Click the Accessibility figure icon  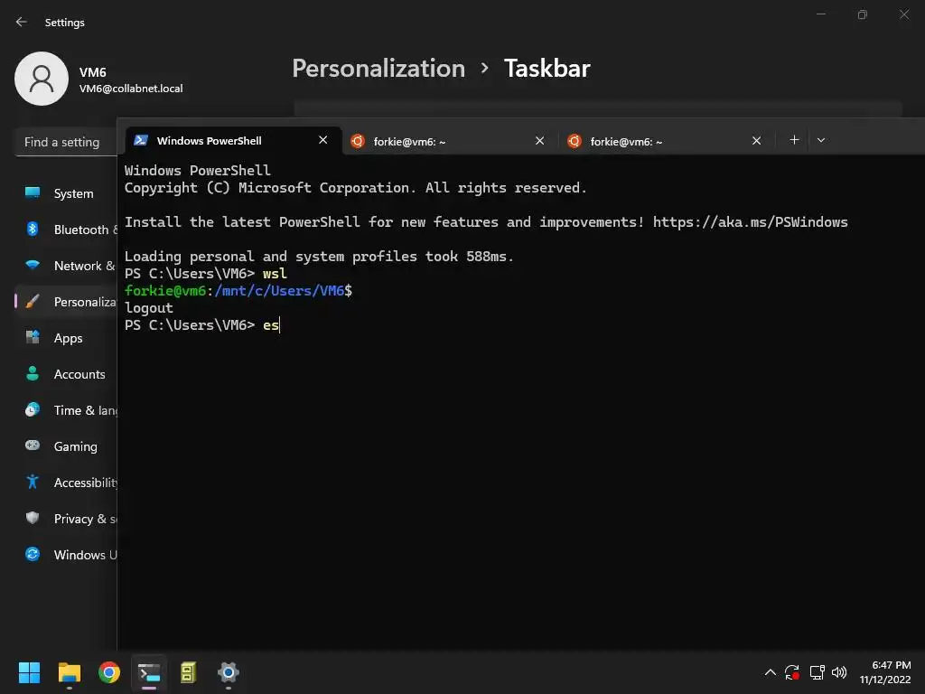pyautogui.click(x=33, y=482)
